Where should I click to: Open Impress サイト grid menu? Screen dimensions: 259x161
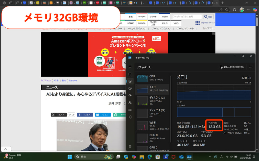click(205, 23)
